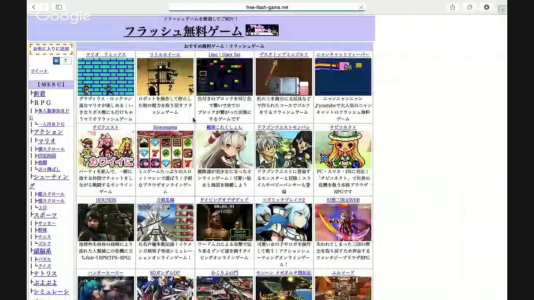
Task: Select アクション category in menu
Action: coord(48,132)
